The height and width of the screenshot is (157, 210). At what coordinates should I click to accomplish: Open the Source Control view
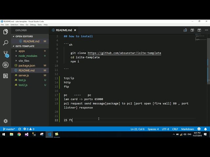[x=6, y=54]
